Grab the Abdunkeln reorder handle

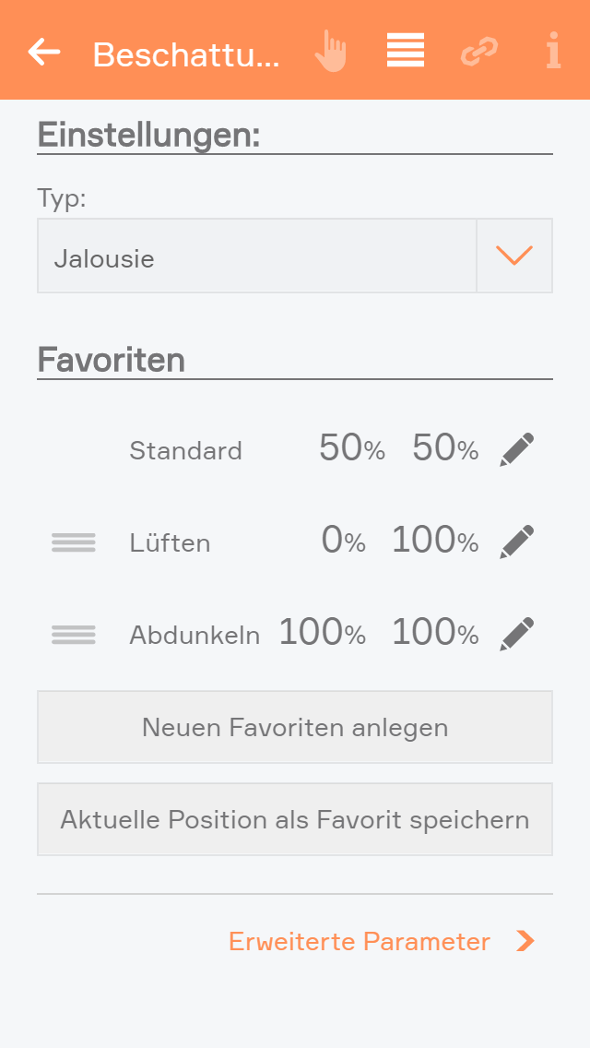click(x=74, y=635)
